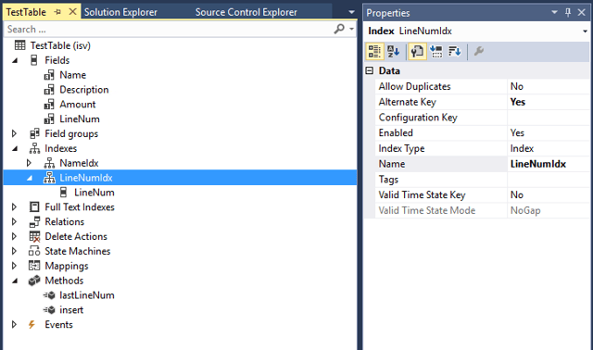This screenshot has height=350, width=593.
Task: Click the State Machines icon
Action: point(34,251)
